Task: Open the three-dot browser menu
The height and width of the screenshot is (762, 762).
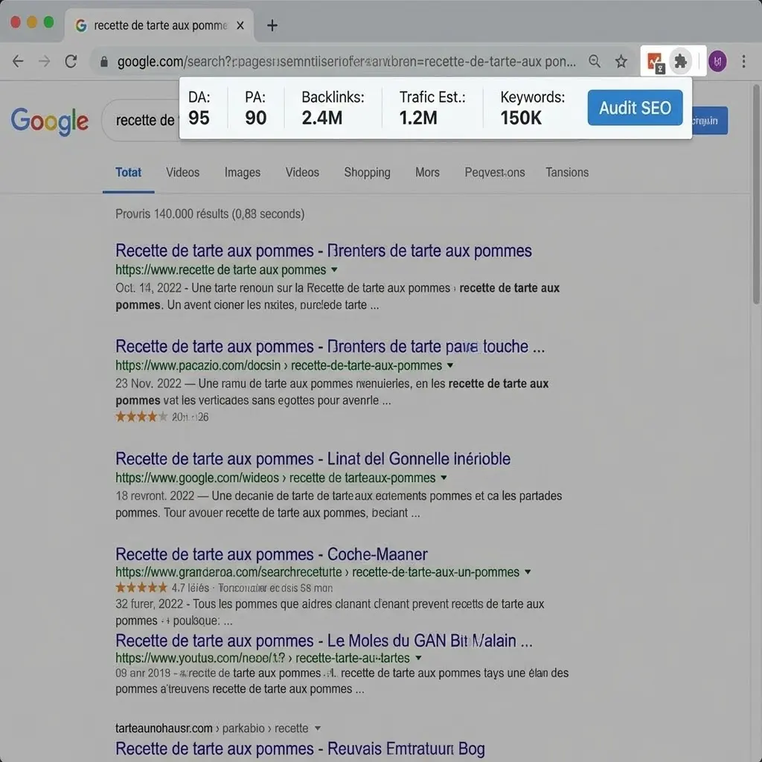Action: (x=743, y=61)
